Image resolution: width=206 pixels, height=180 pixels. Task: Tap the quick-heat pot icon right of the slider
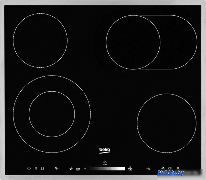[130, 169]
